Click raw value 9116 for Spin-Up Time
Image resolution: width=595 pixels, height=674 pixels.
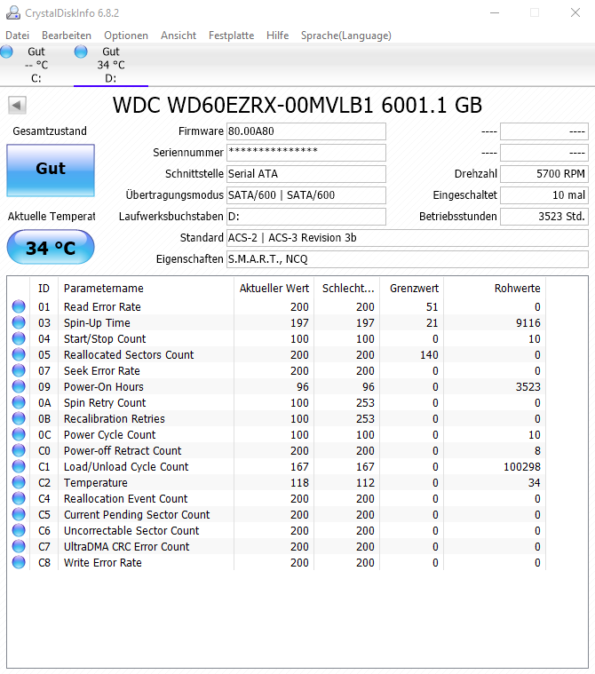pyautogui.click(x=528, y=323)
